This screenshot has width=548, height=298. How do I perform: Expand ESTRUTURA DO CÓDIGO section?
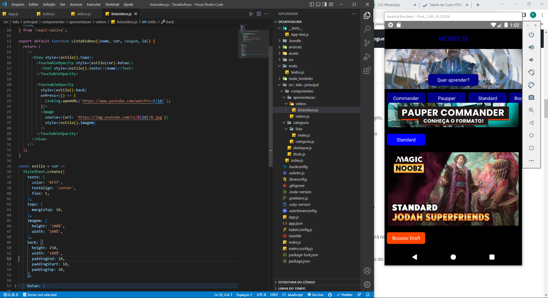pos(296,282)
